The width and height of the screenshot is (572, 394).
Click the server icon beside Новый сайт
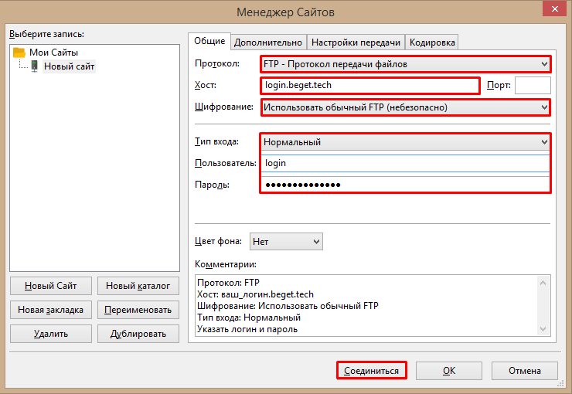tap(35, 66)
